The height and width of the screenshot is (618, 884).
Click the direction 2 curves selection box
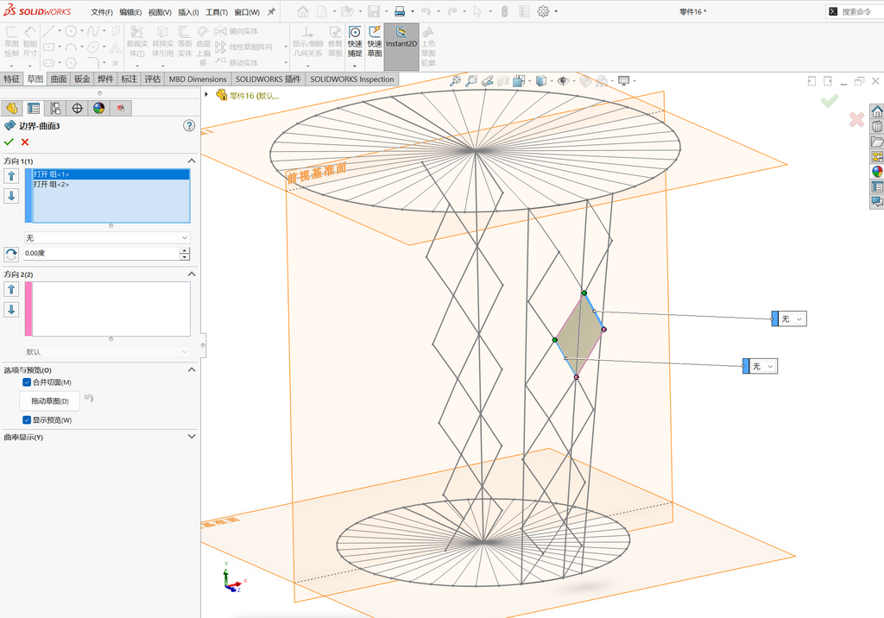coord(111,309)
